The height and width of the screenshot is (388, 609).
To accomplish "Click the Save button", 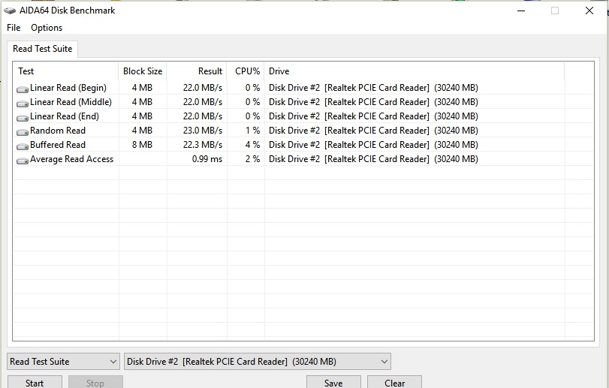I will click(333, 383).
